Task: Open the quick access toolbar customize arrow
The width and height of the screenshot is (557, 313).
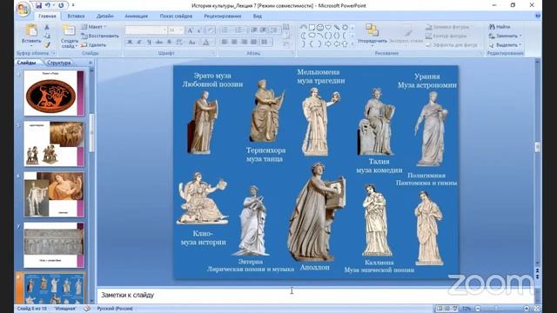Action: 73,5
